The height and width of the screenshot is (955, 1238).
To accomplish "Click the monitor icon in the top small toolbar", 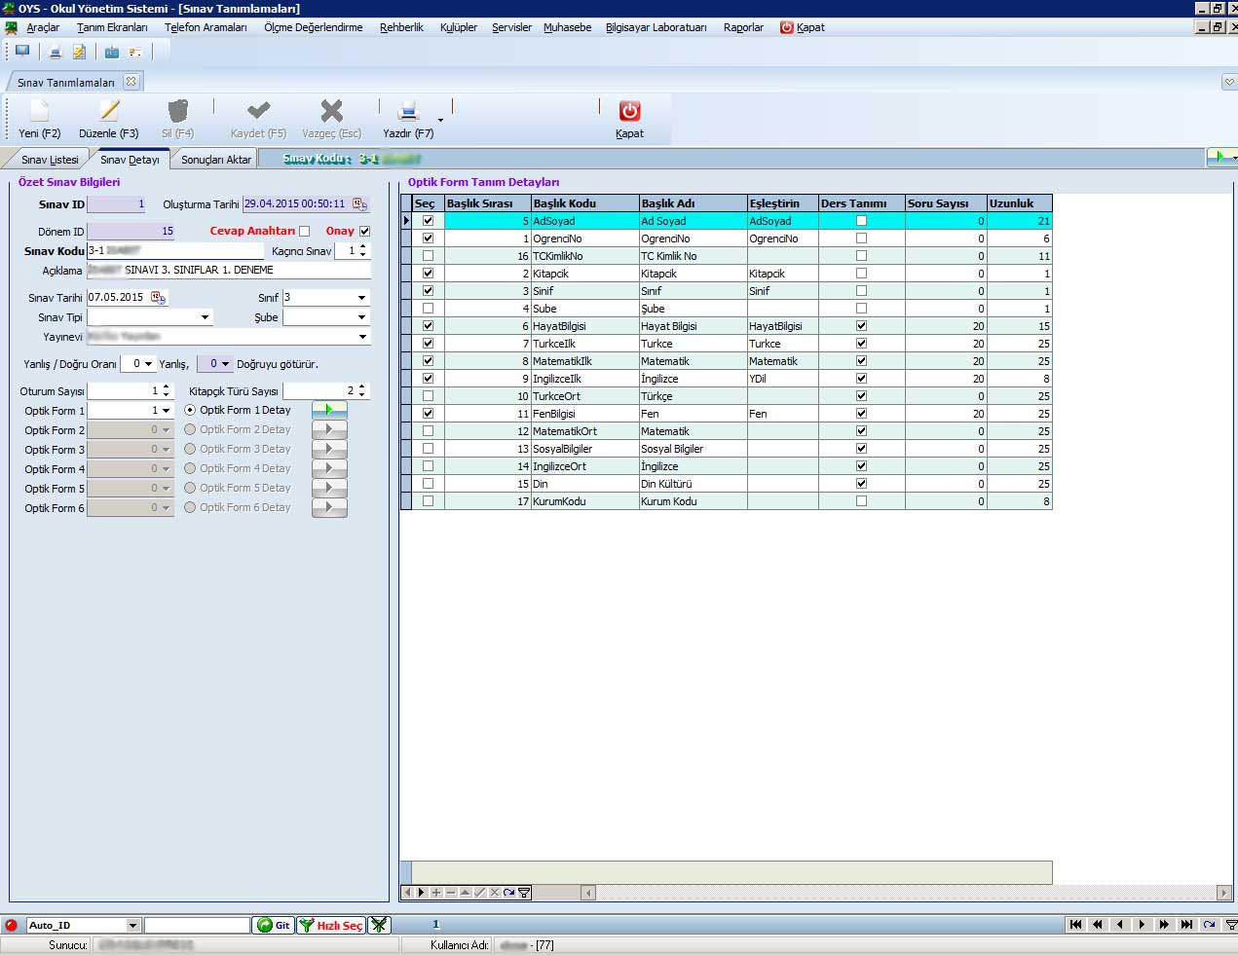I will click(22, 52).
